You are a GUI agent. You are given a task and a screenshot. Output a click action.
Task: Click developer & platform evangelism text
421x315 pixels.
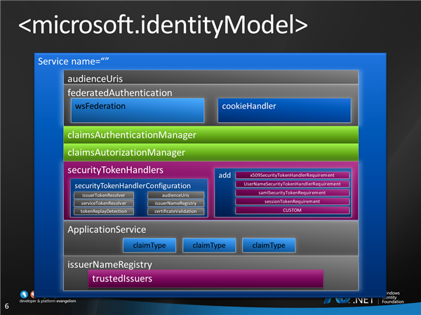coord(48,301)
